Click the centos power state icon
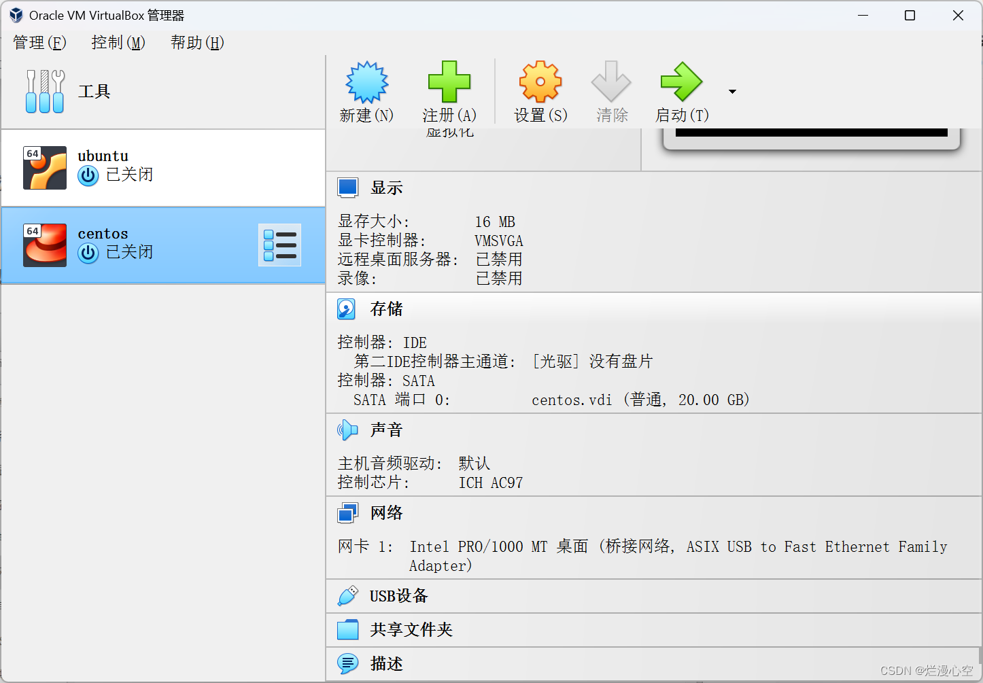 [x=88, y=253]
